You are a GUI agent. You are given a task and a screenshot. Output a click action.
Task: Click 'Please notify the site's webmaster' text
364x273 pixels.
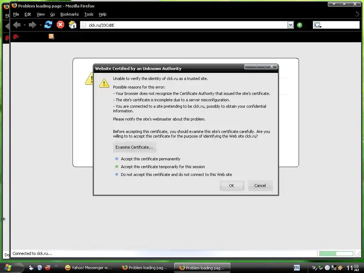pos(159,119)
